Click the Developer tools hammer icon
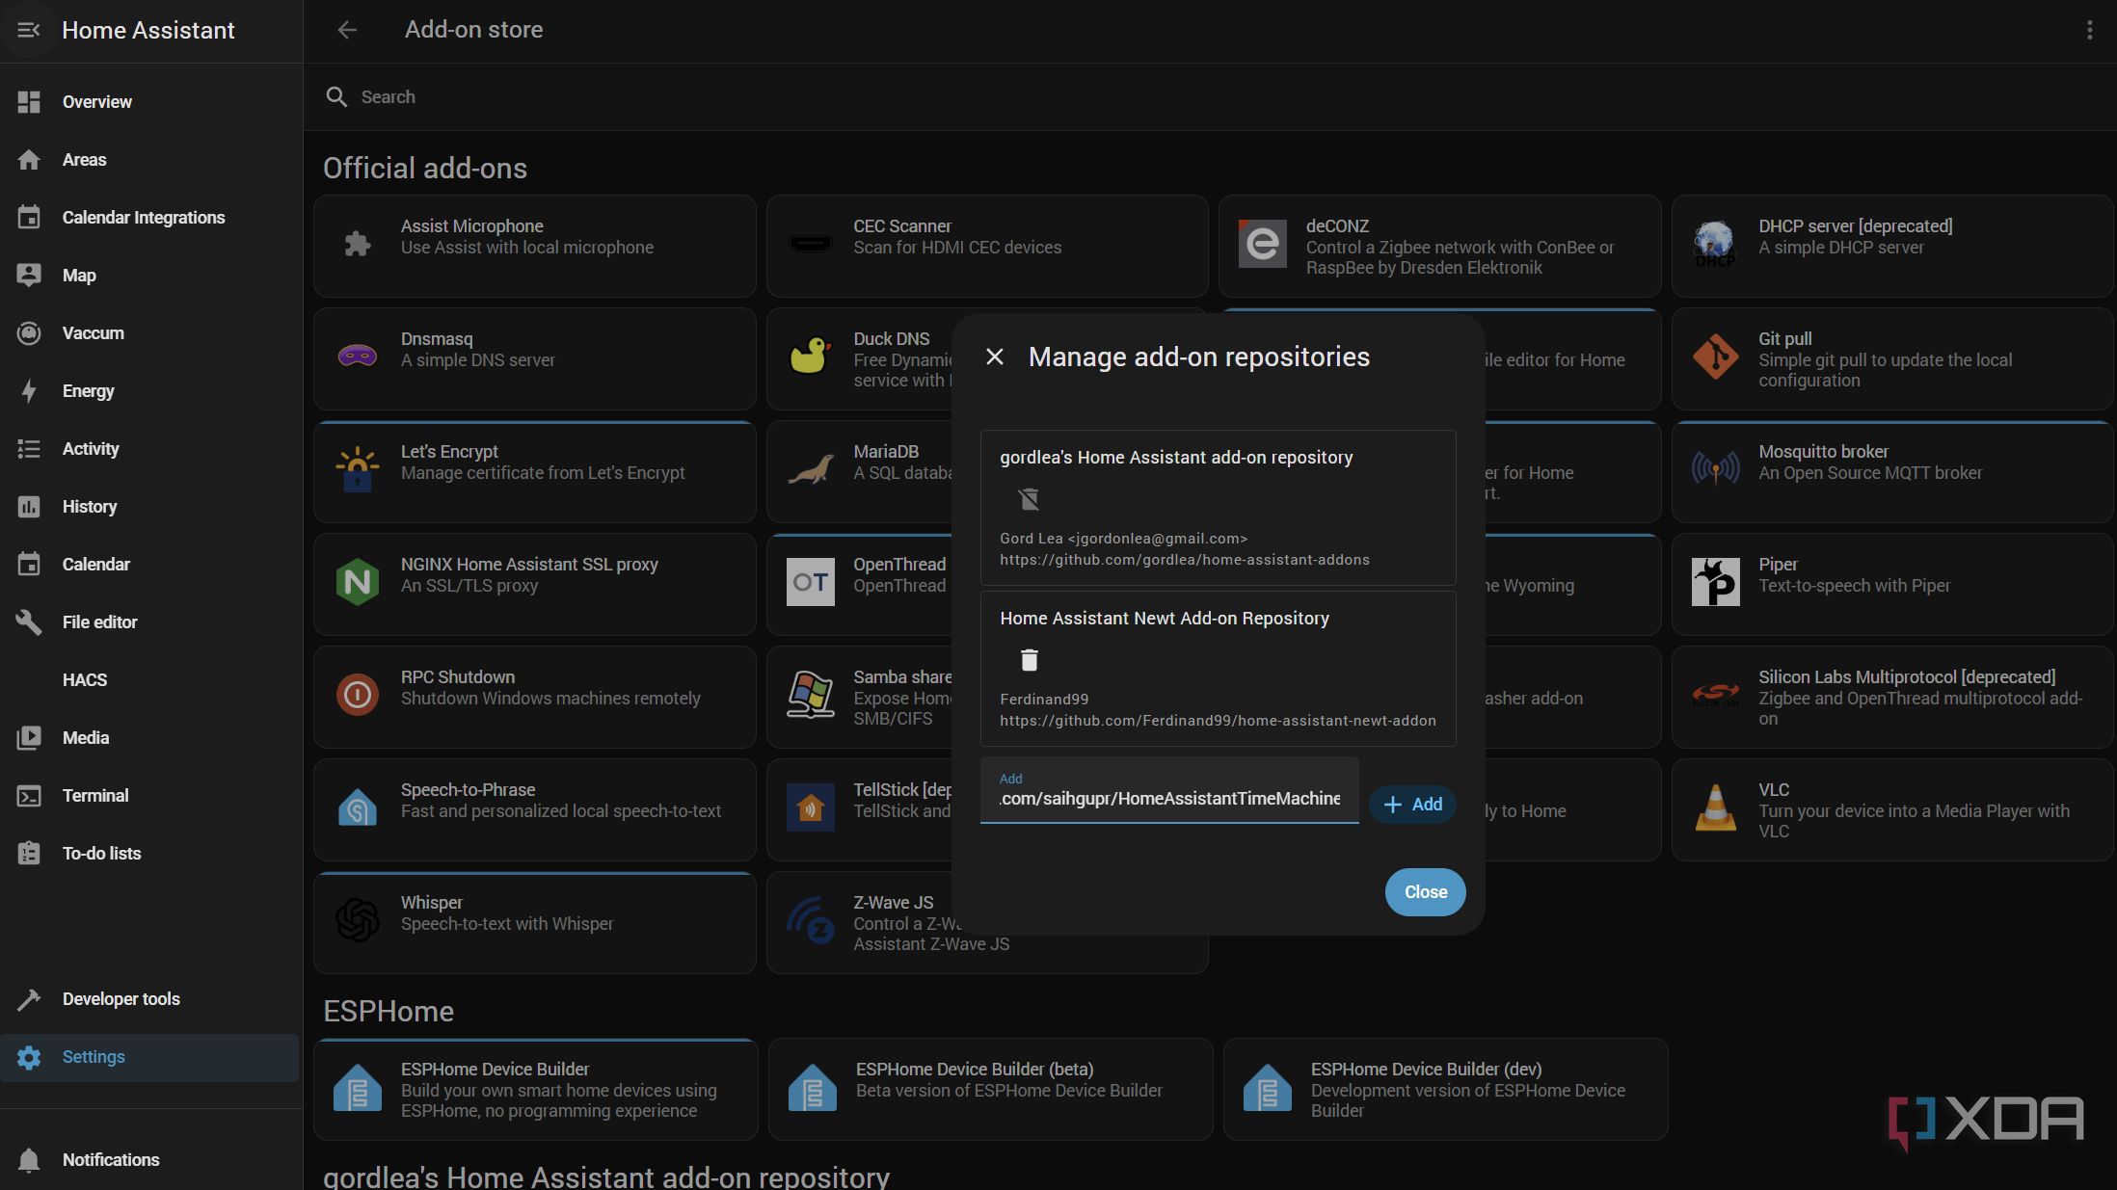 (x=29, y=999)
